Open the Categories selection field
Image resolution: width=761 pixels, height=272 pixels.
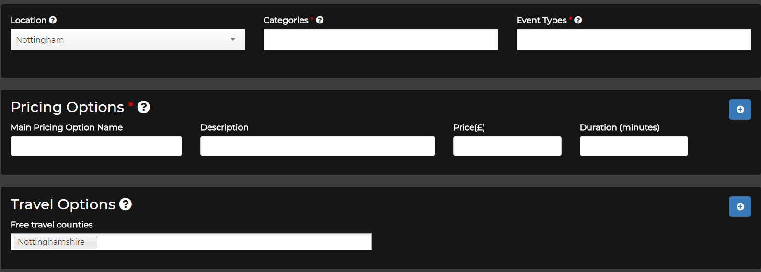tap(381, 40)
